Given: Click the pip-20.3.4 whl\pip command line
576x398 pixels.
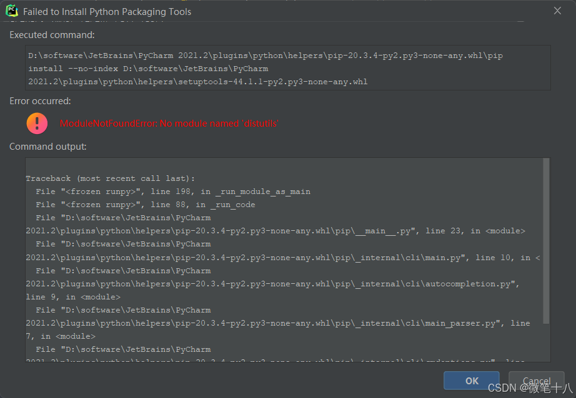Looking at the screenshot, I should [x=266, y=56].
